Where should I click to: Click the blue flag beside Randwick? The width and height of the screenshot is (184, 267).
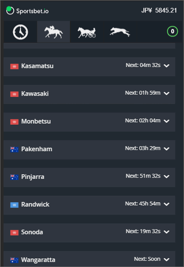(14, 205)
